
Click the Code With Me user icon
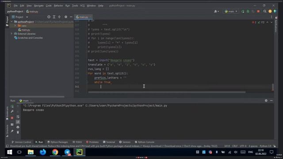[216, 11]
